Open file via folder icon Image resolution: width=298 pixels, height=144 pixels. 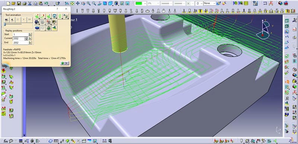click(13, 3)
